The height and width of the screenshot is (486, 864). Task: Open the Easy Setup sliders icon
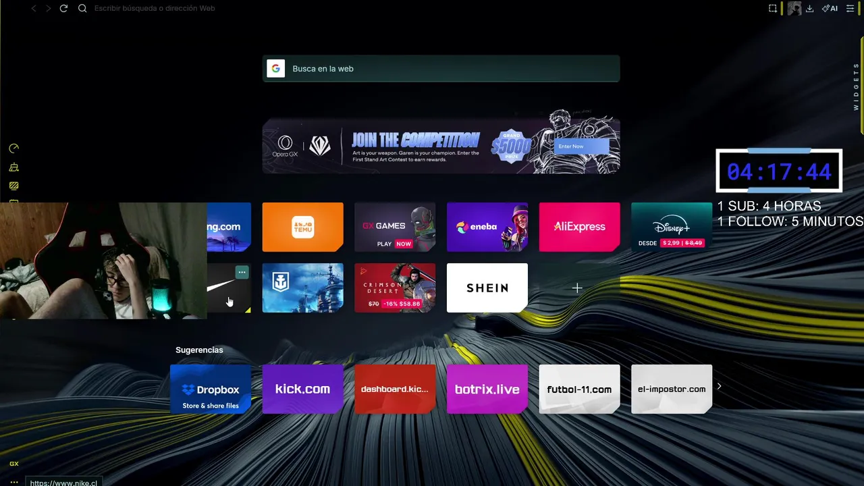point(850,9)
